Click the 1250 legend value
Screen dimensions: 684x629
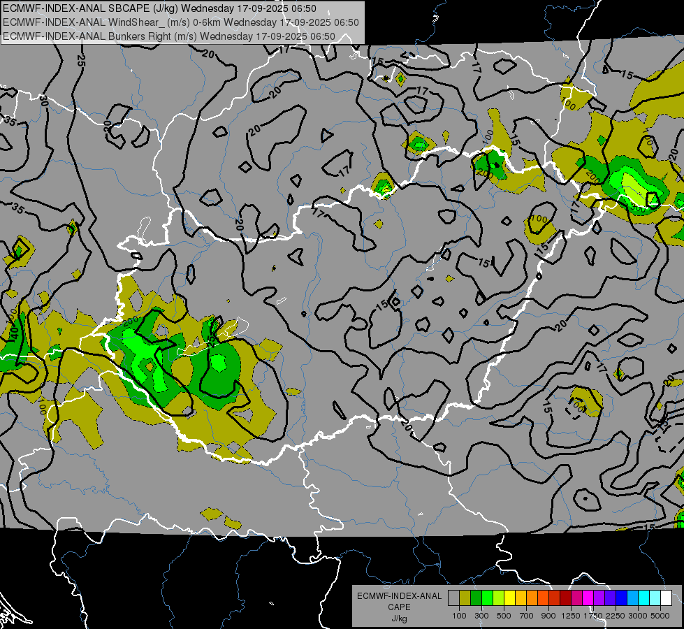point(571,616)
